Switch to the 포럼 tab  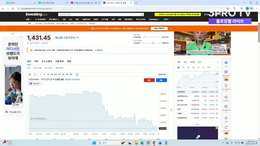coord(69,61)
